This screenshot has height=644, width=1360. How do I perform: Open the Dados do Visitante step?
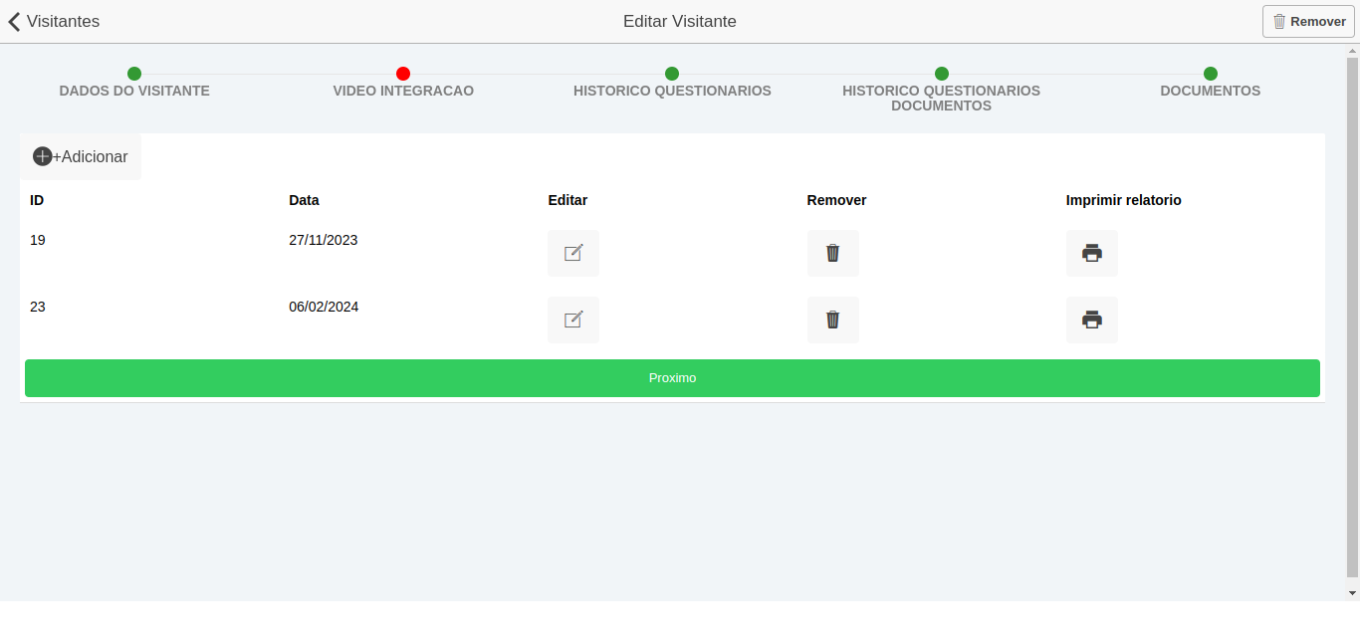point(134,91)
